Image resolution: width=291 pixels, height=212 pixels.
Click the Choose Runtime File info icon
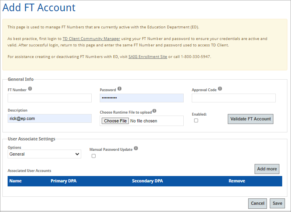[x=154, y=111]
